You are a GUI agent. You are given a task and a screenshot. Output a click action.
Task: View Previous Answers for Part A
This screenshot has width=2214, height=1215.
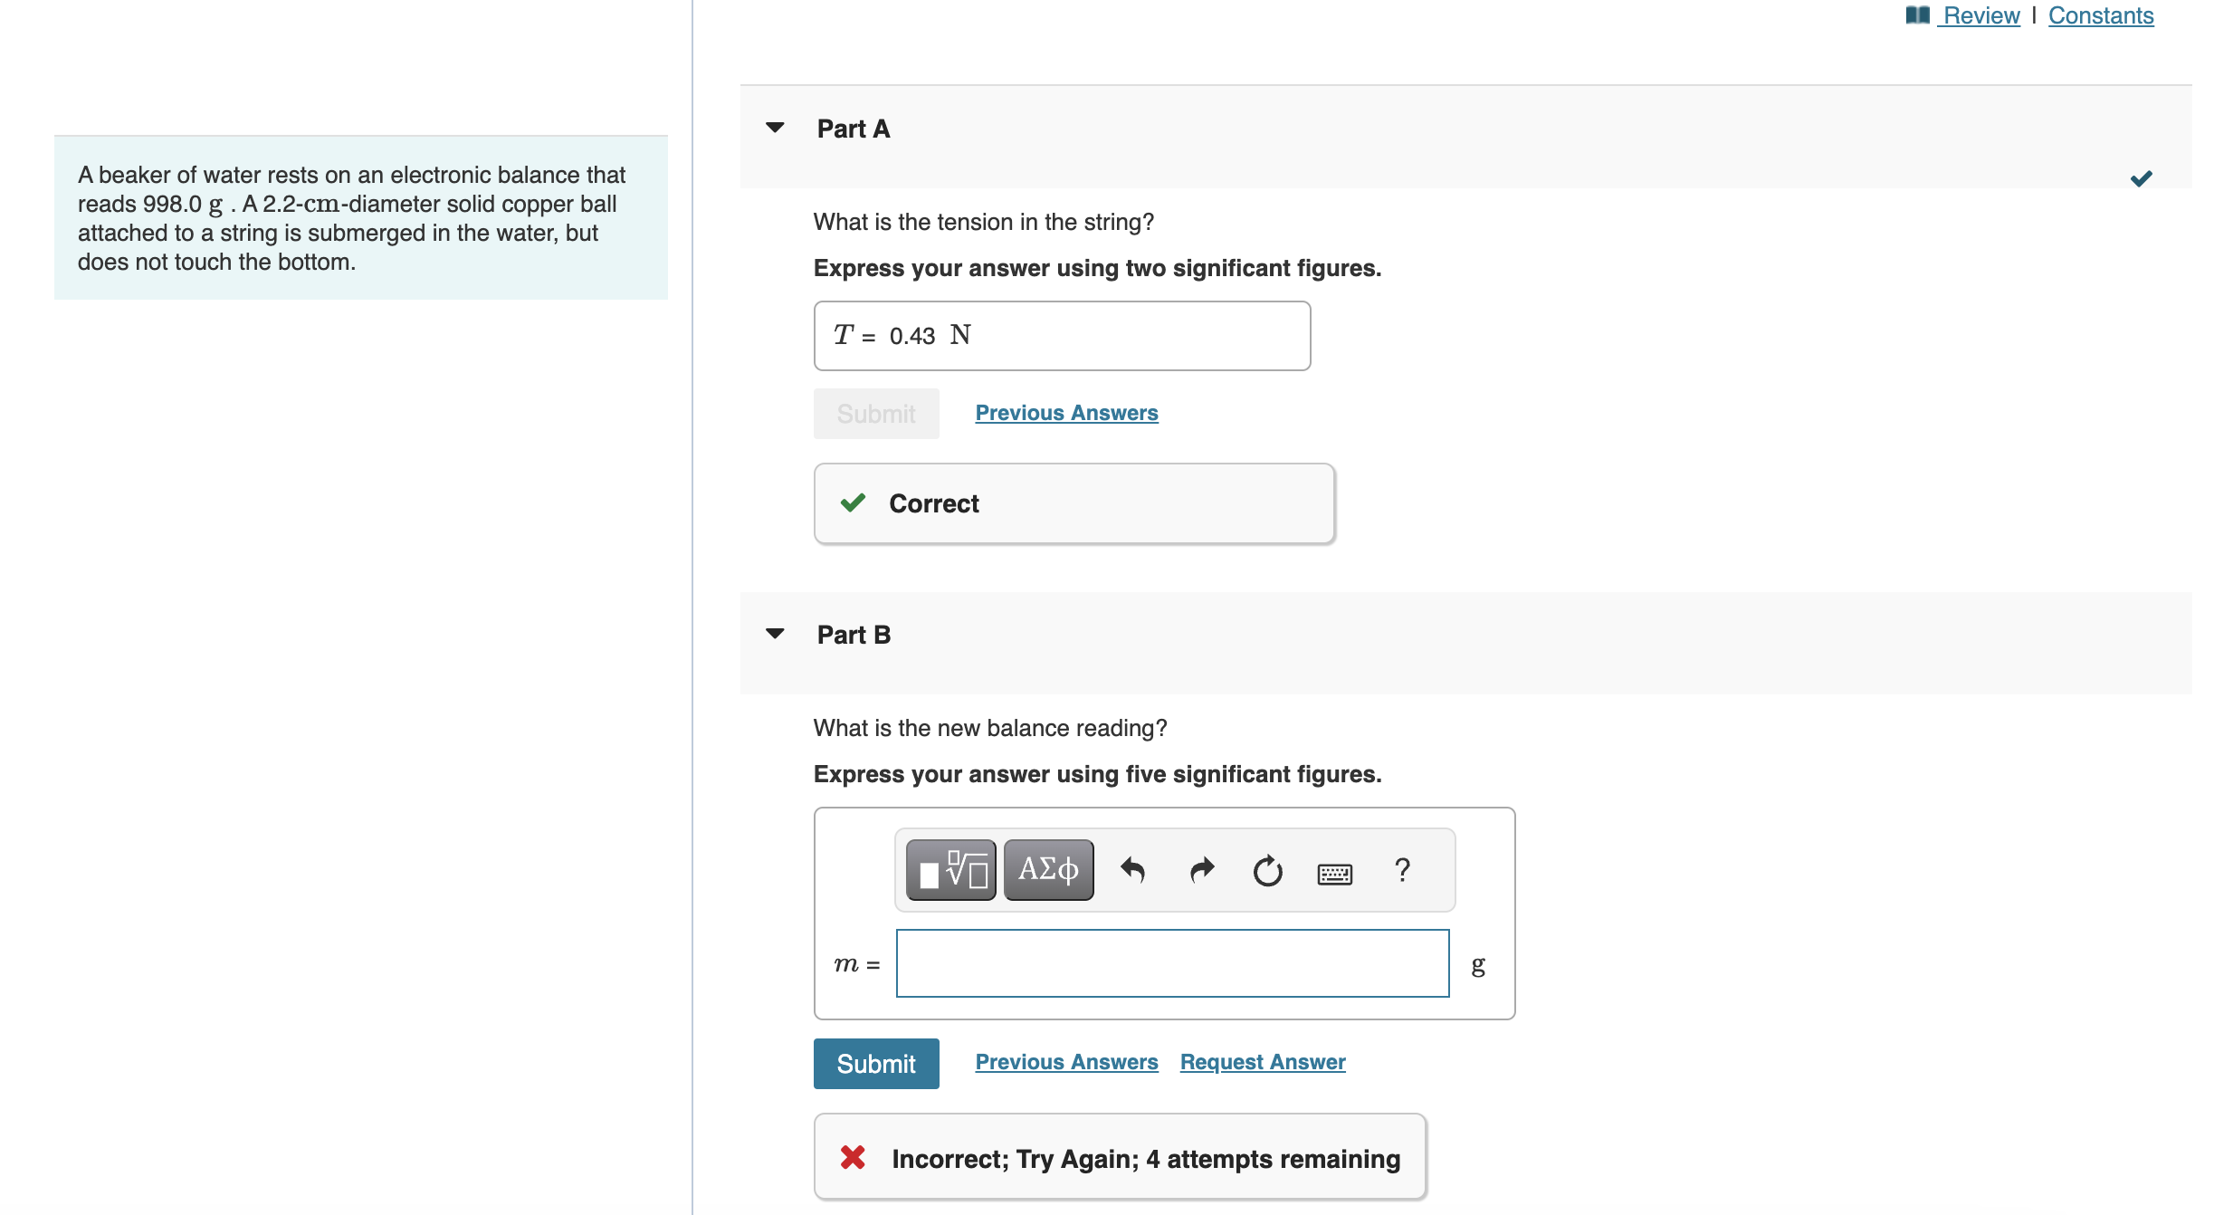pyautogui.click(x=1066, y=413)
